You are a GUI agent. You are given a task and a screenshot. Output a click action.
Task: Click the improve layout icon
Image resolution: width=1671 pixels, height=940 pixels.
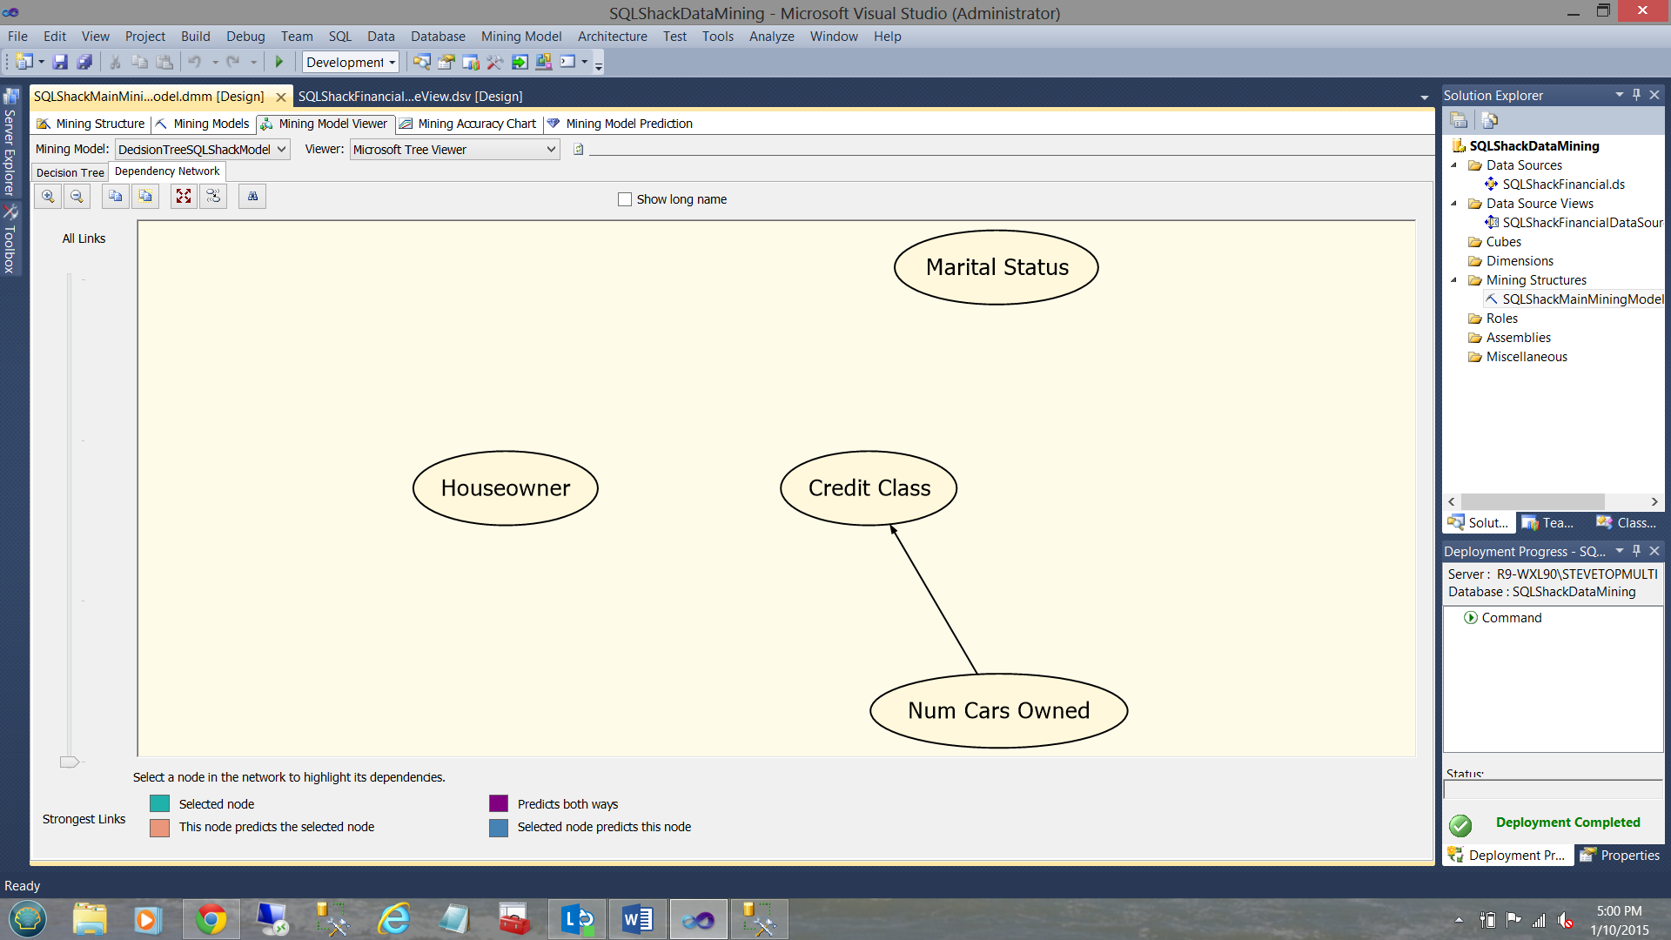pos(213,197)
